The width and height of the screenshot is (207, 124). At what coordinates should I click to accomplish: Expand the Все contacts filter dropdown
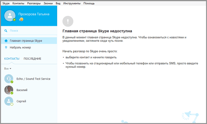pyautogui.click(x=8, y=69)
